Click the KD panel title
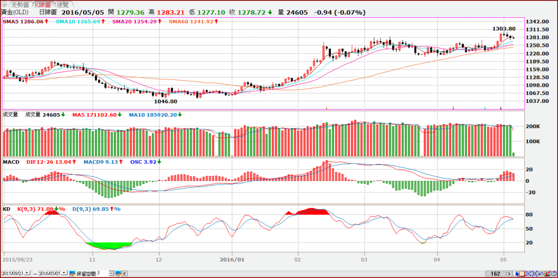The height and width of the screenshot is (278, 558). [x=7, y=209]
